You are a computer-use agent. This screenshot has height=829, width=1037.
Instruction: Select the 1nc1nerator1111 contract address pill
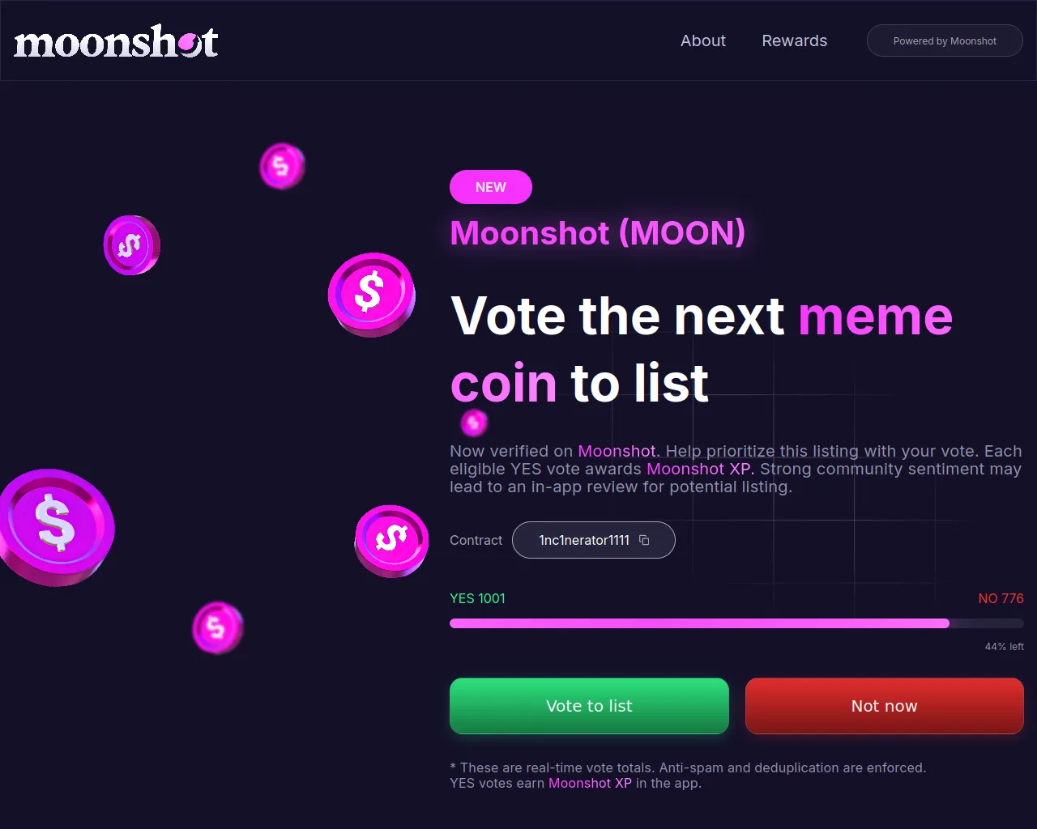coord(585,540)
